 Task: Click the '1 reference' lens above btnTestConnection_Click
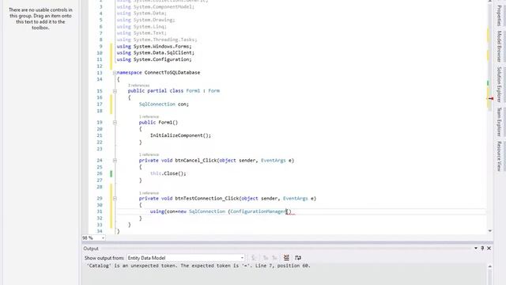[x=149, y=193]
